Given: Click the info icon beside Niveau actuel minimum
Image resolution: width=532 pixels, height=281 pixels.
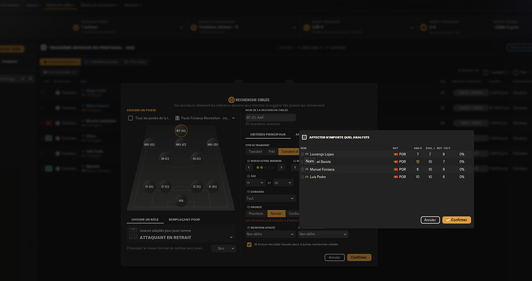Looking at the screenshot, I should pos(248,161).
